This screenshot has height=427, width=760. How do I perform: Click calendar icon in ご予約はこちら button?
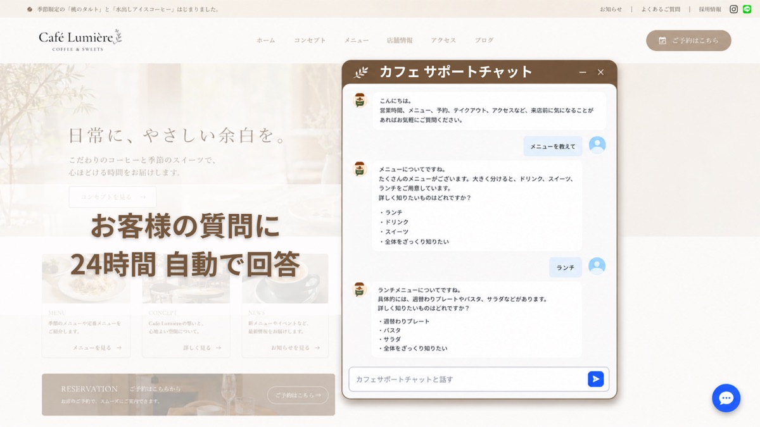pos(662,40)
